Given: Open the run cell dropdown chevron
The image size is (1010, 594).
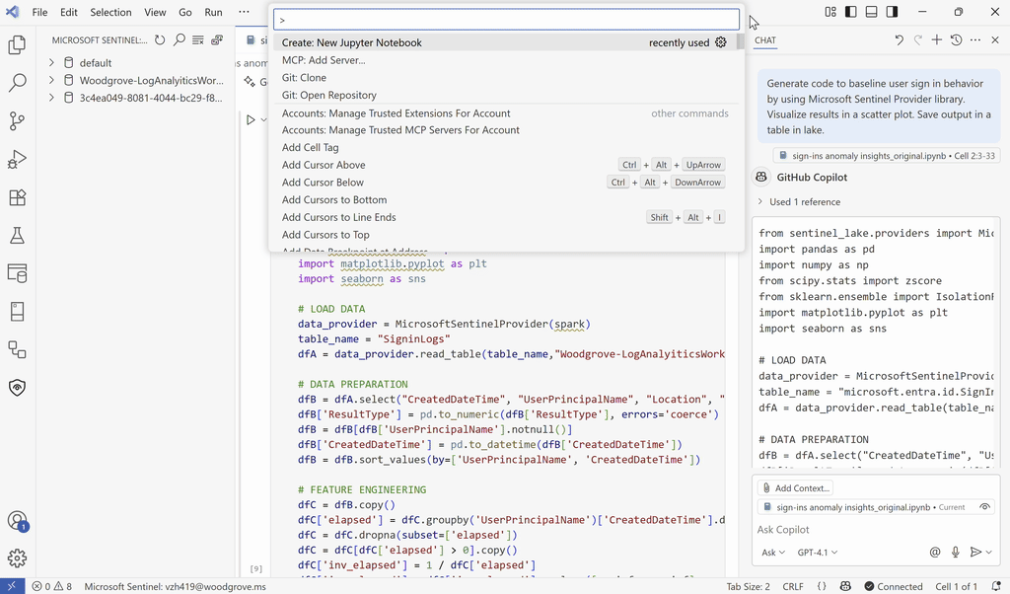Looking at the screenshot, I should tap(263, 119).
